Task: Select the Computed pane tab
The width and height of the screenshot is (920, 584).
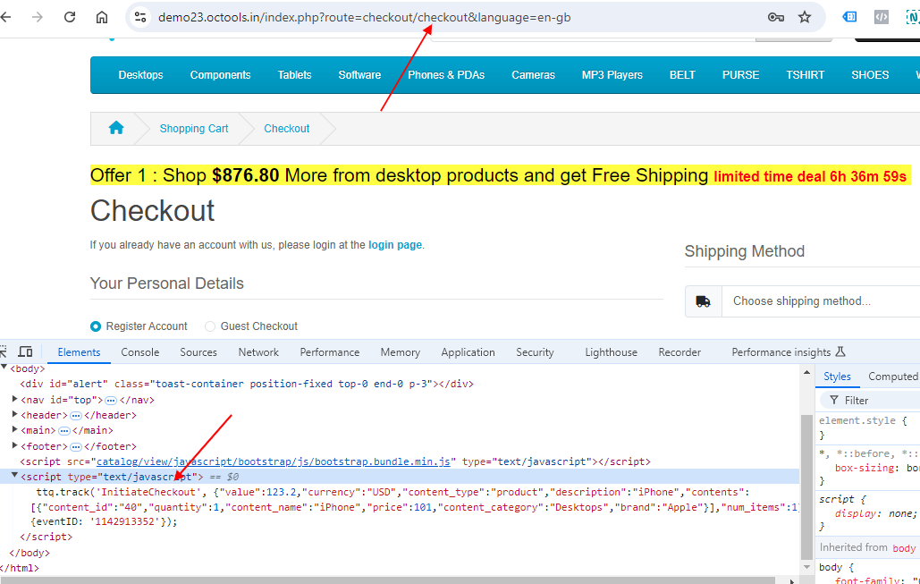Action: pos(893,377)
